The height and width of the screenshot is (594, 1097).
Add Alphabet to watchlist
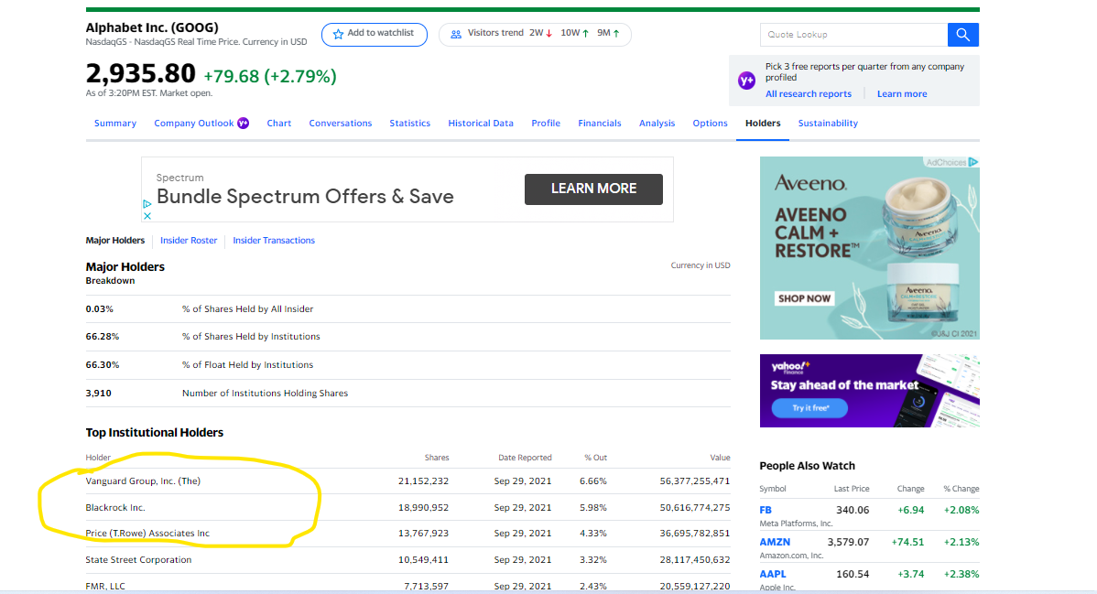(x=375, y=34)
